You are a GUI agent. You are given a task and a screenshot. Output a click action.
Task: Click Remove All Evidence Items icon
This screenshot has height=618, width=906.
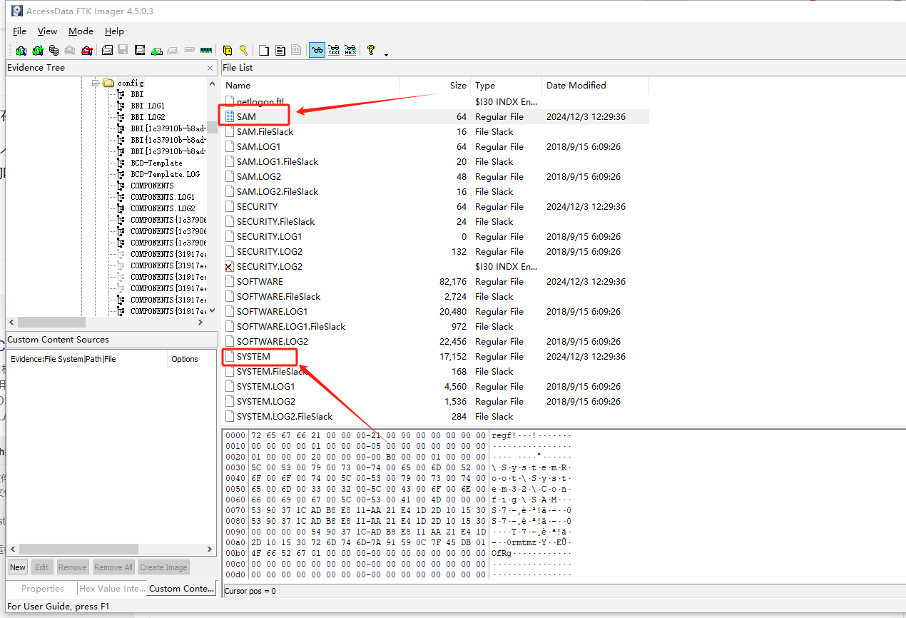[x=86, y=50]
